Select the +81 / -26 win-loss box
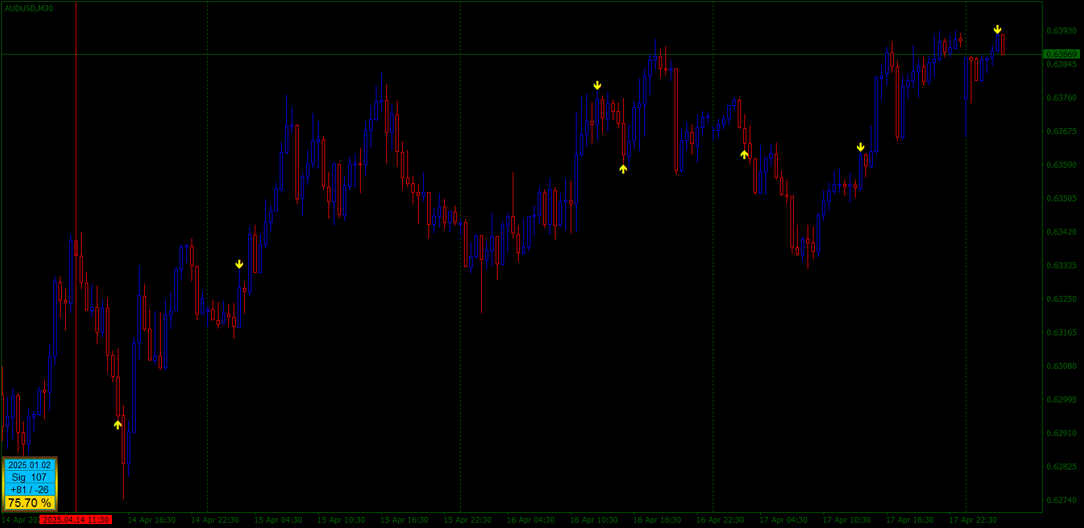This screenshot has height=528, width=1084. click(30, 490)
